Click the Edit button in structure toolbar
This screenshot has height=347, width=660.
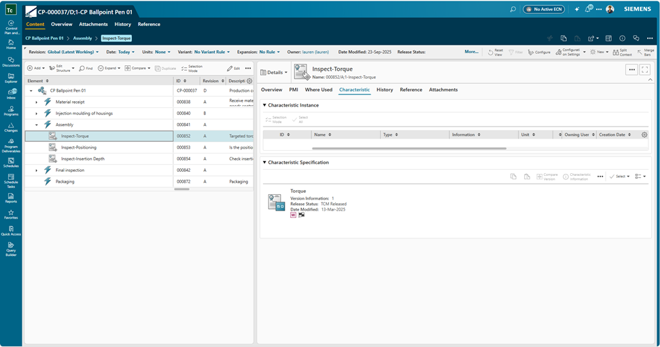click(x=233, y=68)
